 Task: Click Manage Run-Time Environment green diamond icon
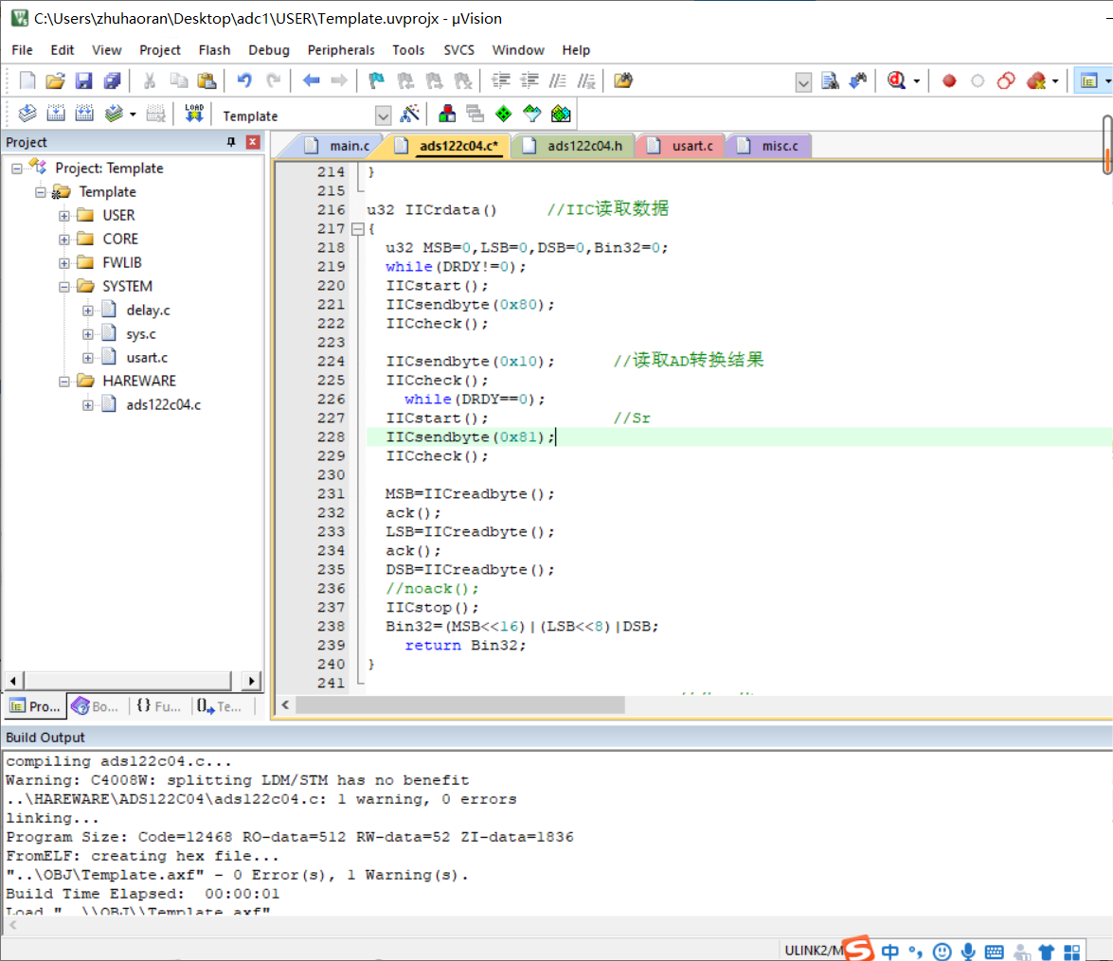pyautogui.click(x=504, y=115)
